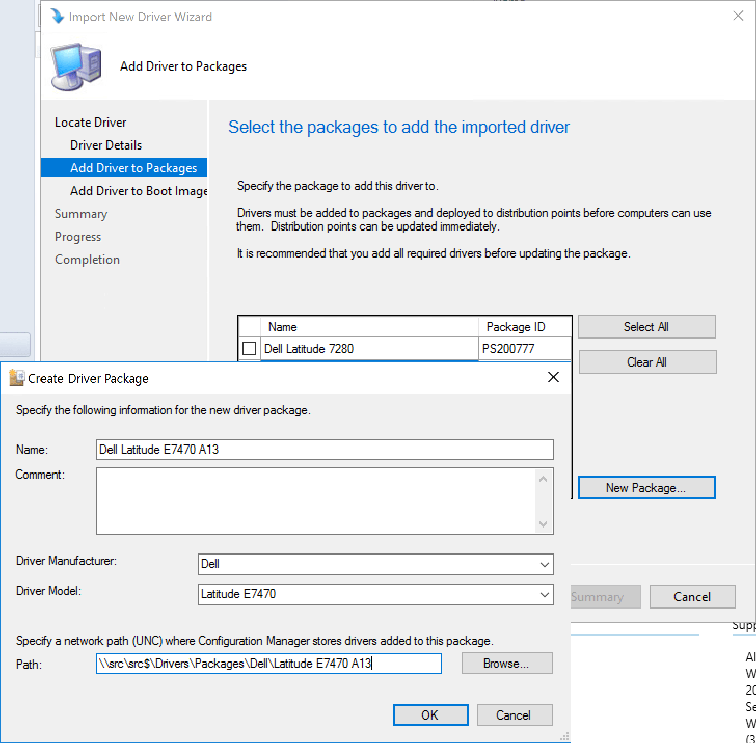
Task: Click inside the Comment text box
Action: pyautogui.click(x=312, y=500)
